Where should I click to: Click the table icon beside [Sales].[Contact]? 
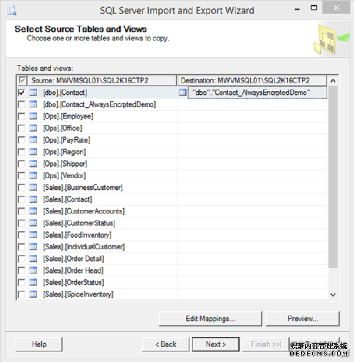(x=33, y=199)
